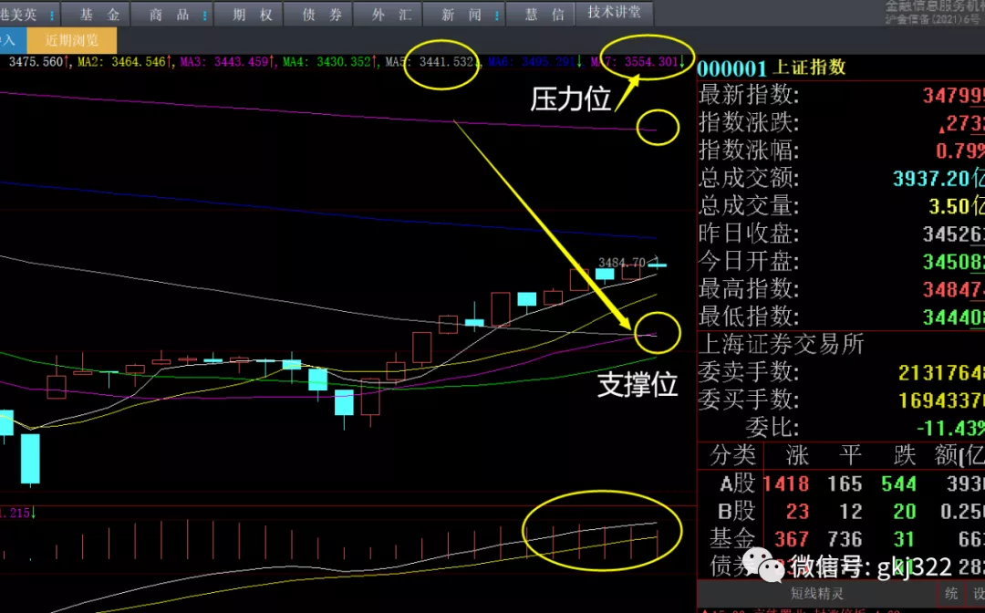The width and height of the screenshot is (985, 613).
Task: Open the 慧信 tab
Action: point(544,15)
